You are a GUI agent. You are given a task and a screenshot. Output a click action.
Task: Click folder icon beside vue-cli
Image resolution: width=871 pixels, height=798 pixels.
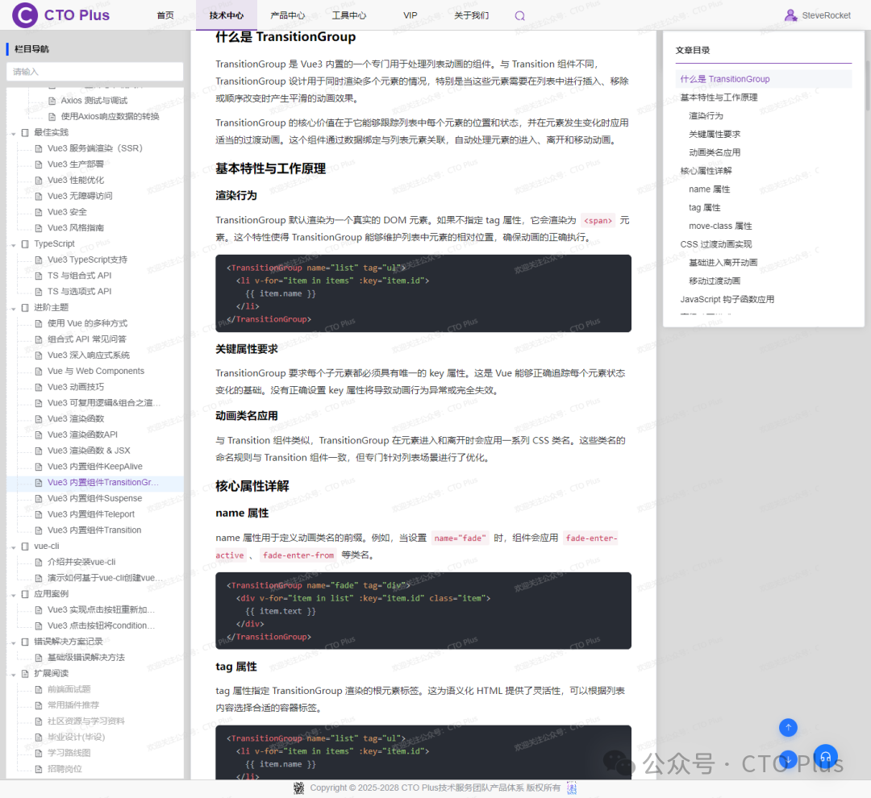click(x=25, y=547)
